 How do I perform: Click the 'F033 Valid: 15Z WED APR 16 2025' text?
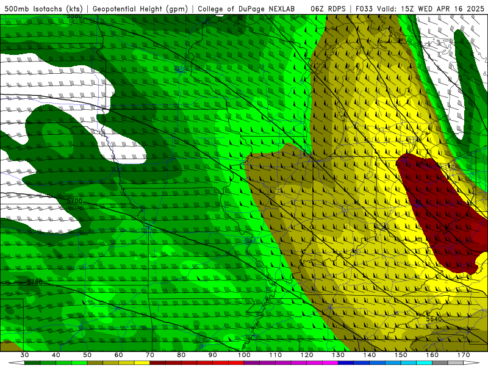tap(420, 9)
